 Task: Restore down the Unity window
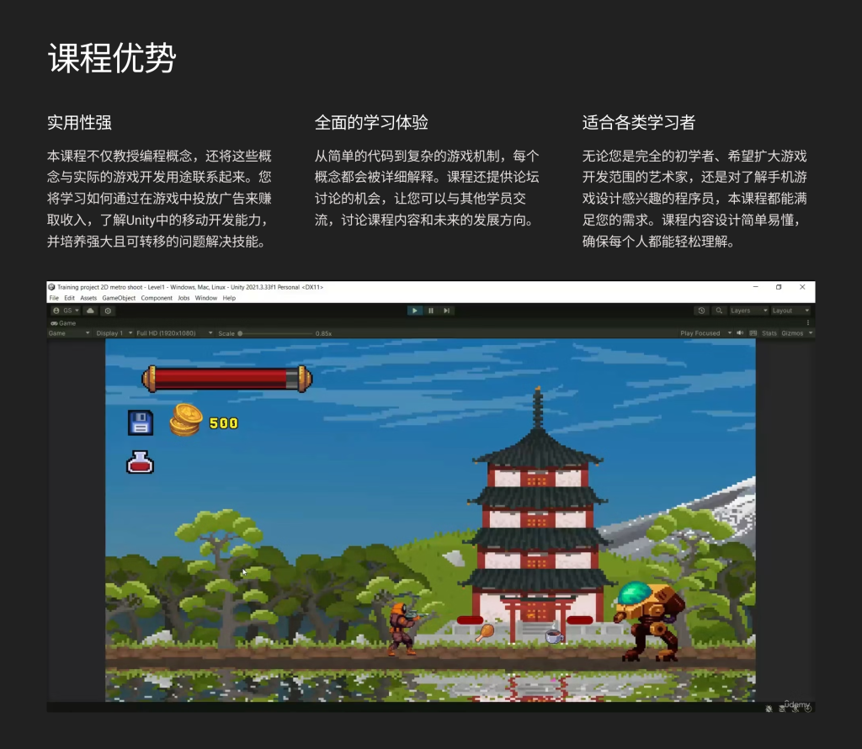coord(779,287)
